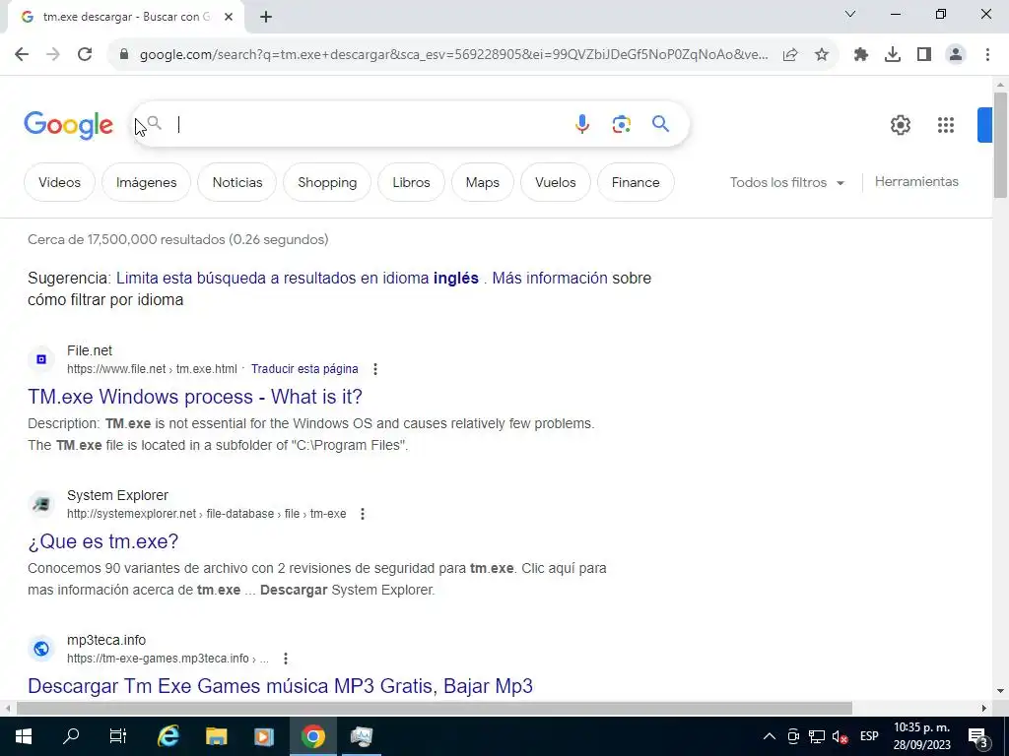The image size is (1009, 756).
Task: Show hidden system tray icons
Action: (x=769, y=736)
